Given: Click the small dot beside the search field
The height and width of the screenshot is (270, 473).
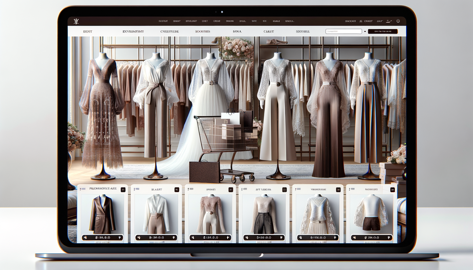Looking at the screenshot, I should (x=365, y=31).
